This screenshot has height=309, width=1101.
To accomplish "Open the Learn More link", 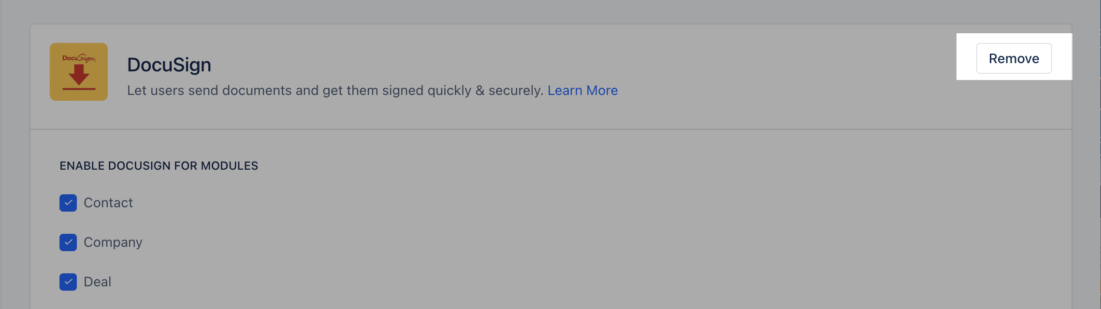I will click(582, 90).
